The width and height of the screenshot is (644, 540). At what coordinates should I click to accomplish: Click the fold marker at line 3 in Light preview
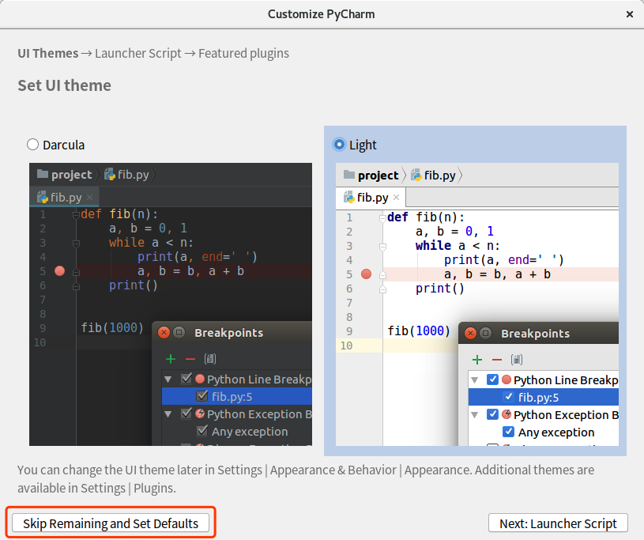(382, 247)
